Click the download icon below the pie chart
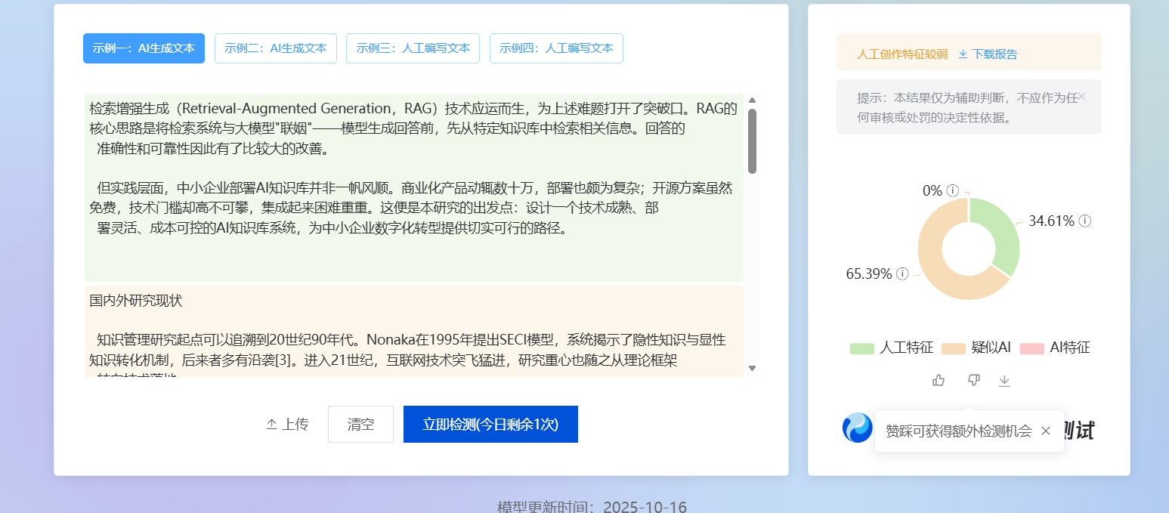1169x513 pixels. point(1005,380)
